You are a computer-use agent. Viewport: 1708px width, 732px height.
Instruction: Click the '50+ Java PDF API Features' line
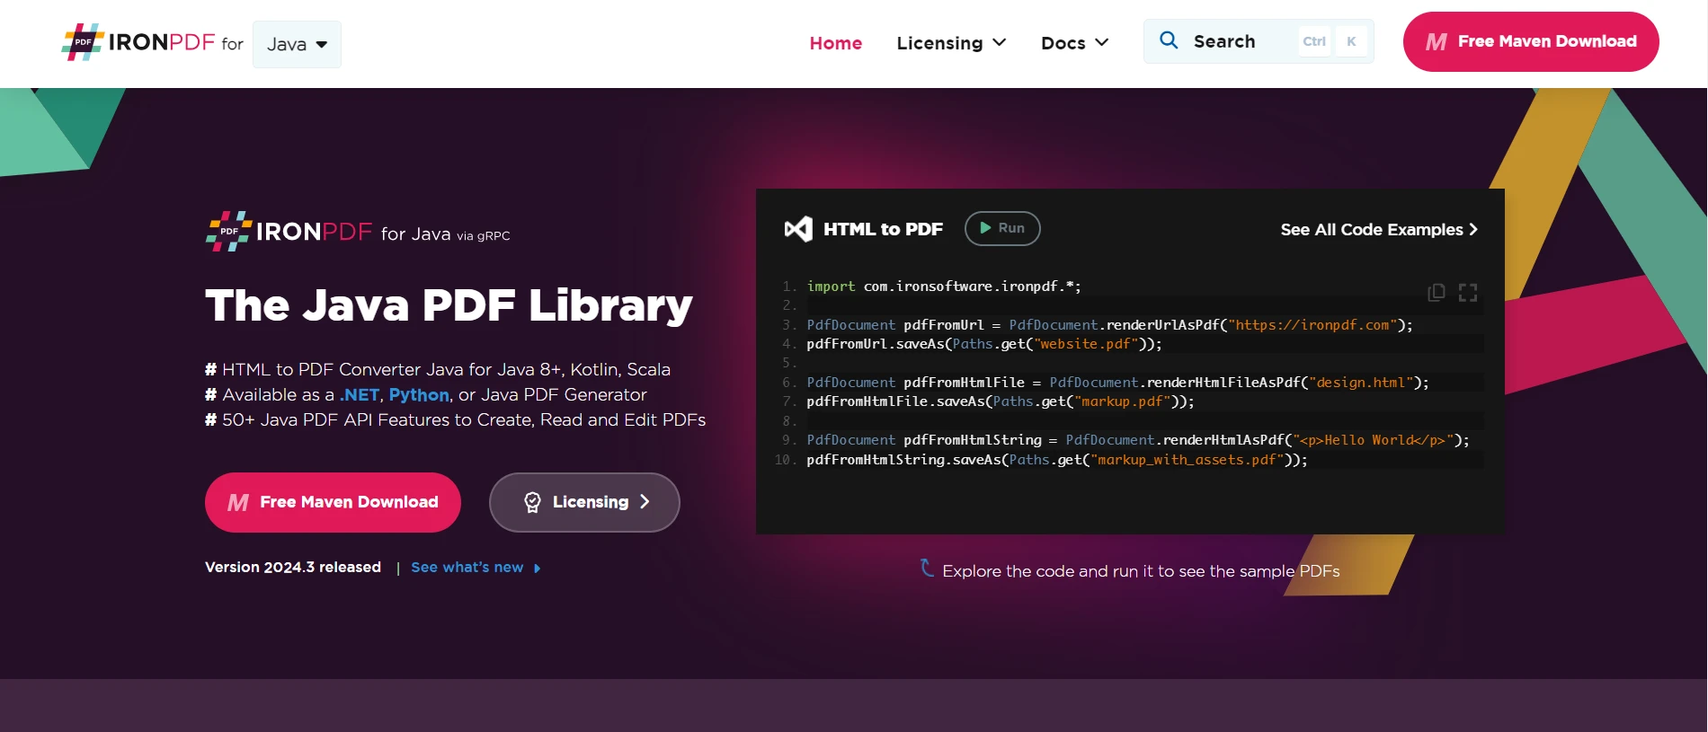pos(455,420)
